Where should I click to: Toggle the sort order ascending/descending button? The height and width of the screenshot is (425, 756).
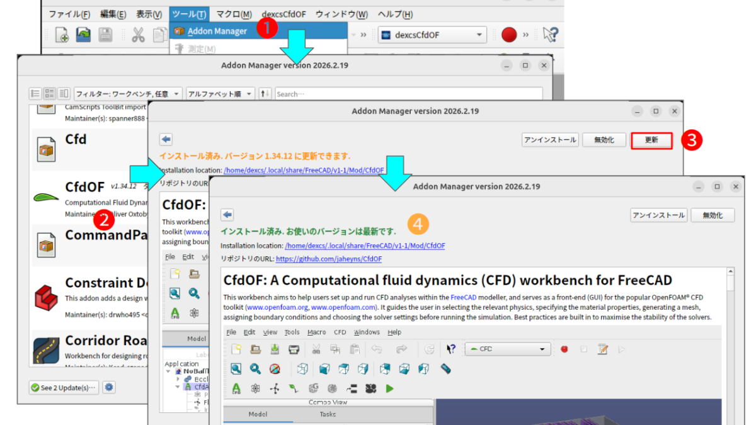coord(265,94)
